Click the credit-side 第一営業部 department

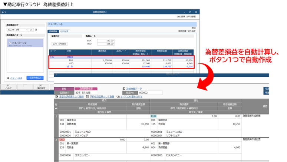point(164,143)
